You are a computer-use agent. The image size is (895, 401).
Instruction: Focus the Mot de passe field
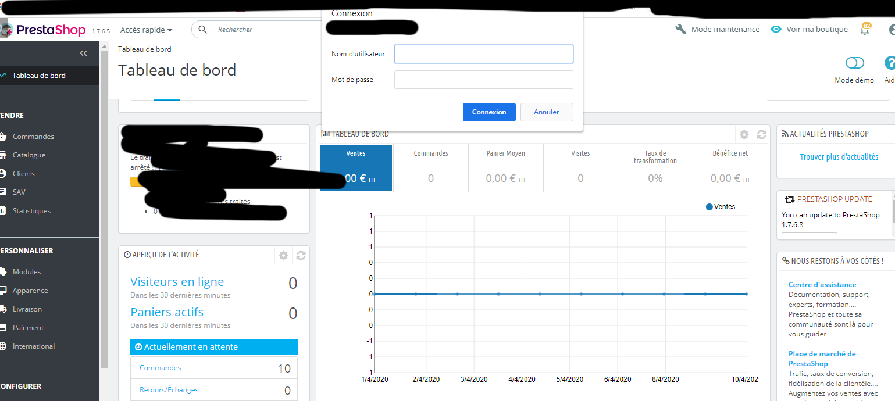tap(484, 80)
